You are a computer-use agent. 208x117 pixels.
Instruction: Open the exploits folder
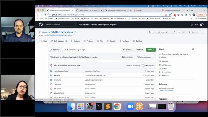click(57, 75)
